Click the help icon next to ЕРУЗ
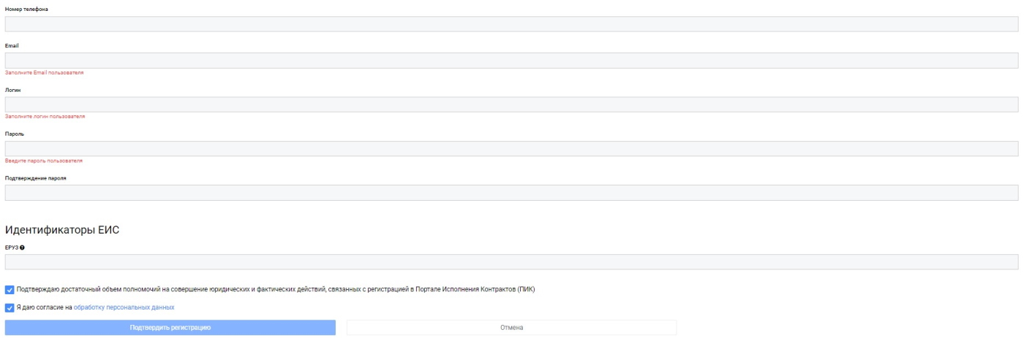The image size is (1024, 338). tap(24, 247)
